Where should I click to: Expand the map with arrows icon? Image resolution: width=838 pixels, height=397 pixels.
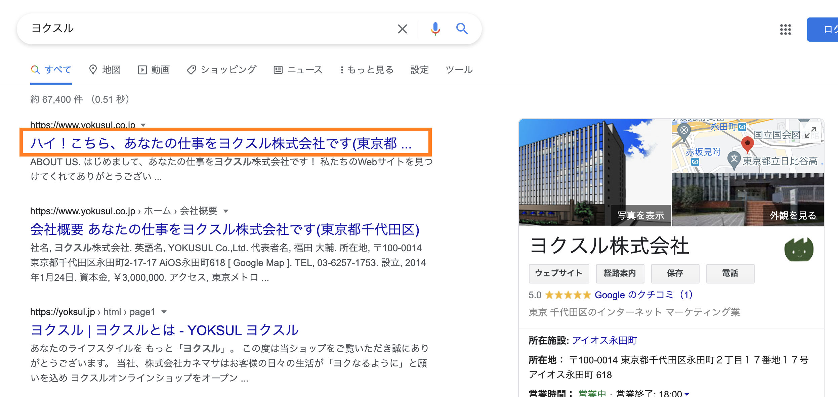[810, 132]
